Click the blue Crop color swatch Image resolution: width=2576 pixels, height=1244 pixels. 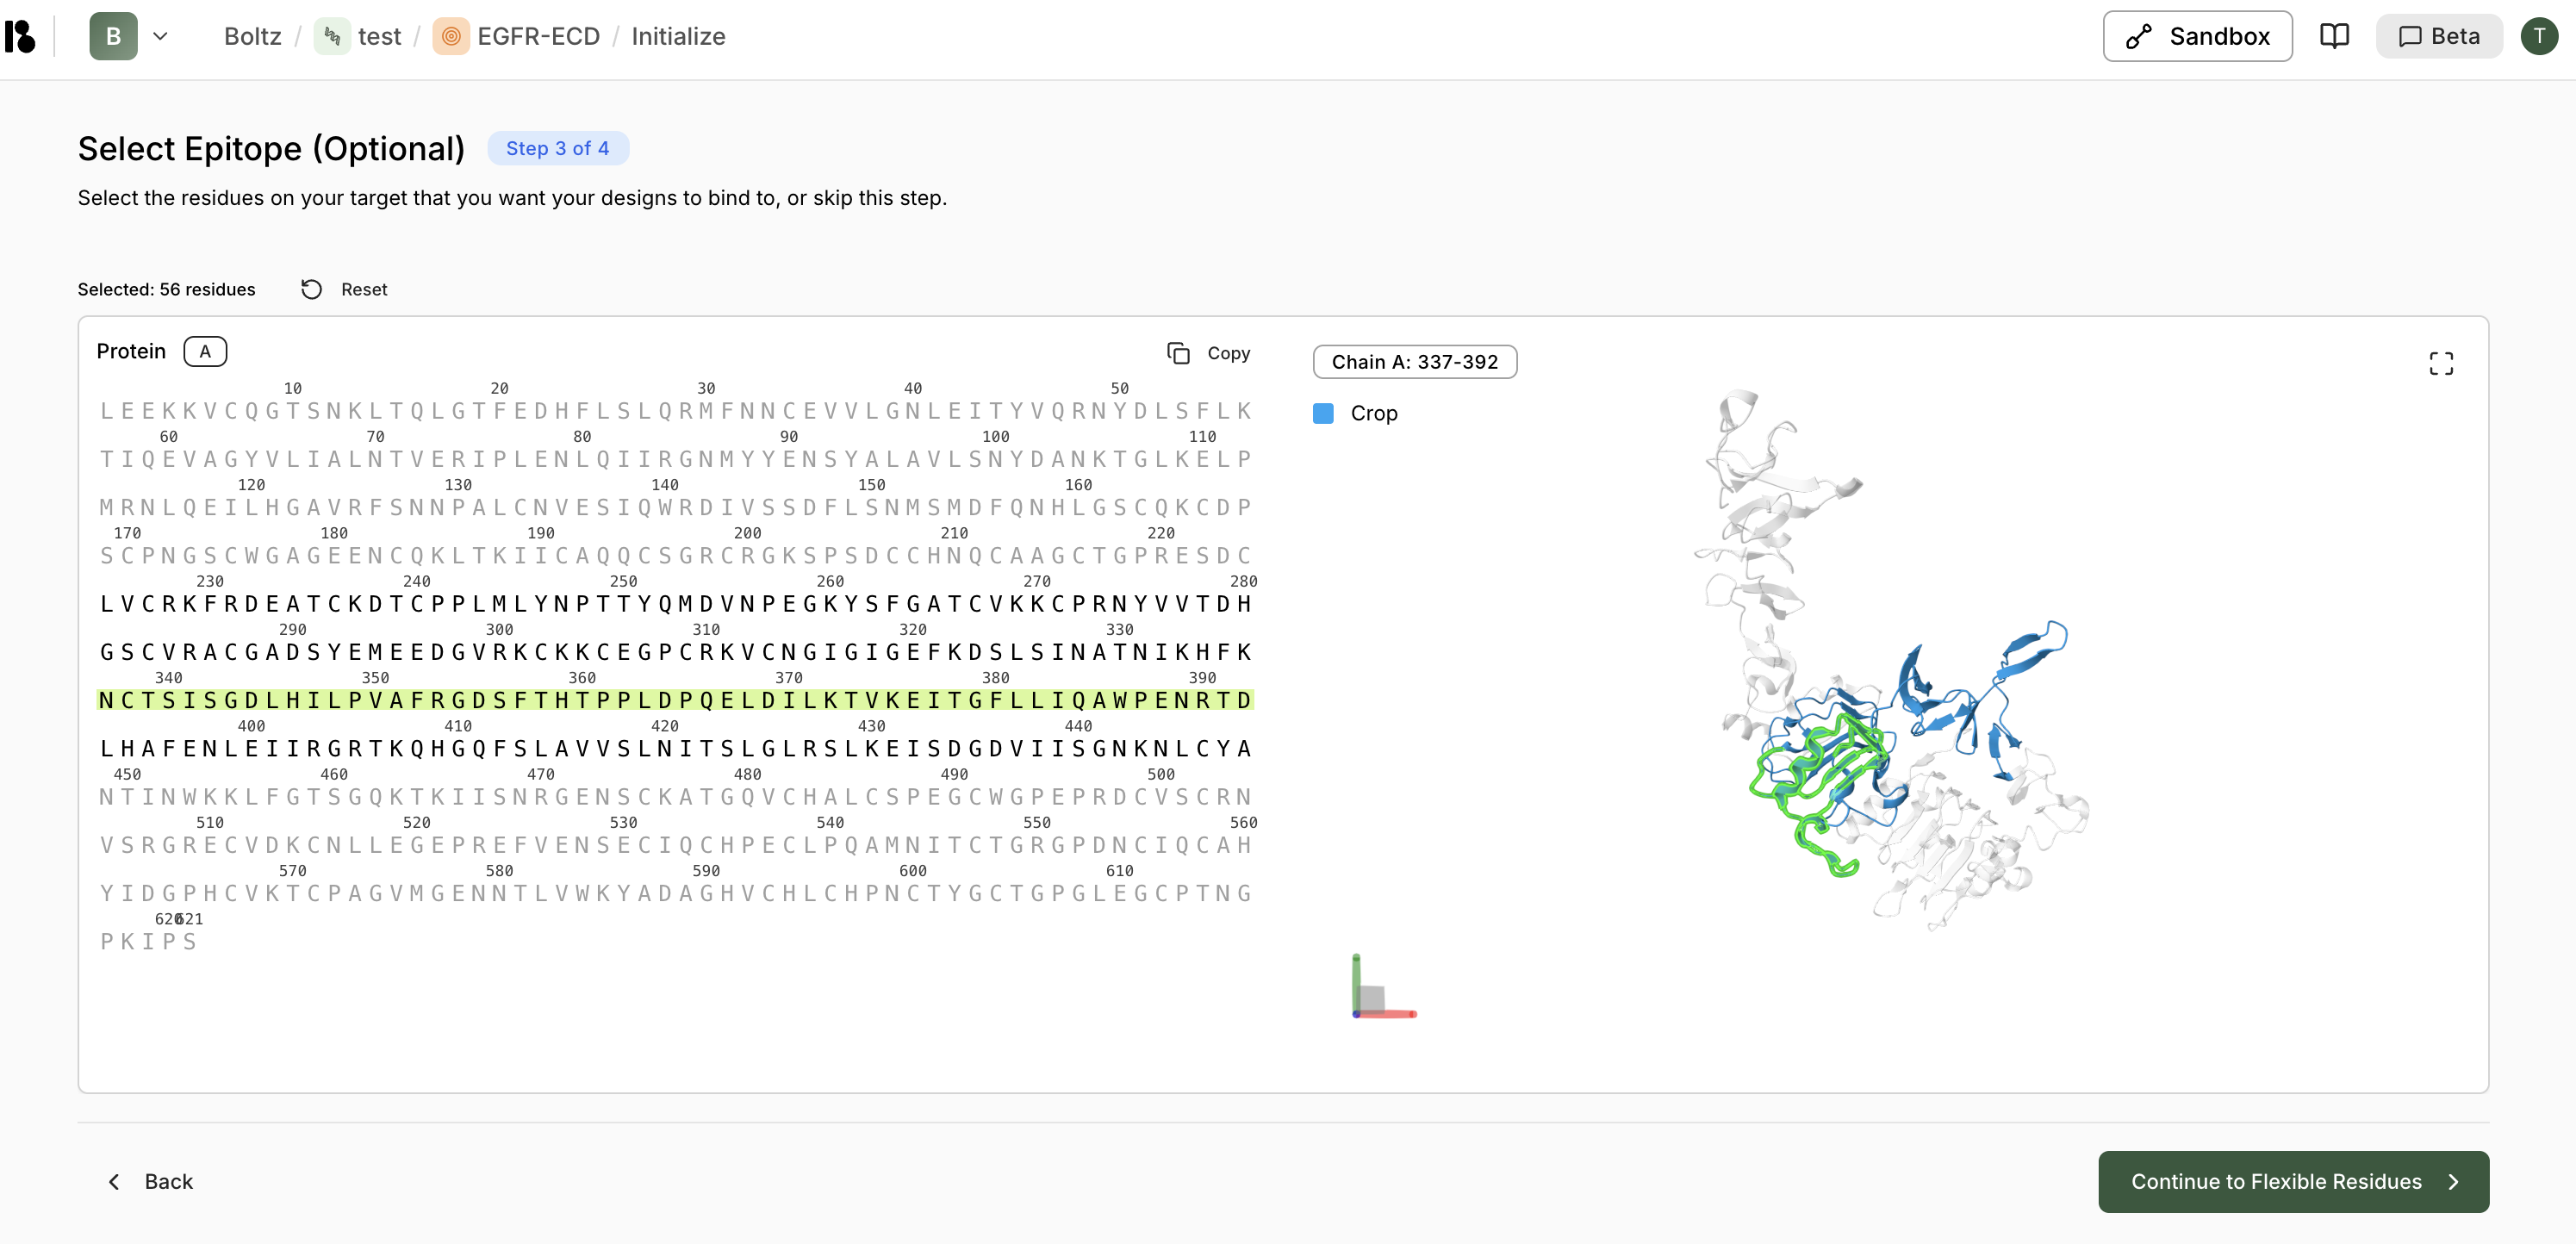coord(1323,413)
